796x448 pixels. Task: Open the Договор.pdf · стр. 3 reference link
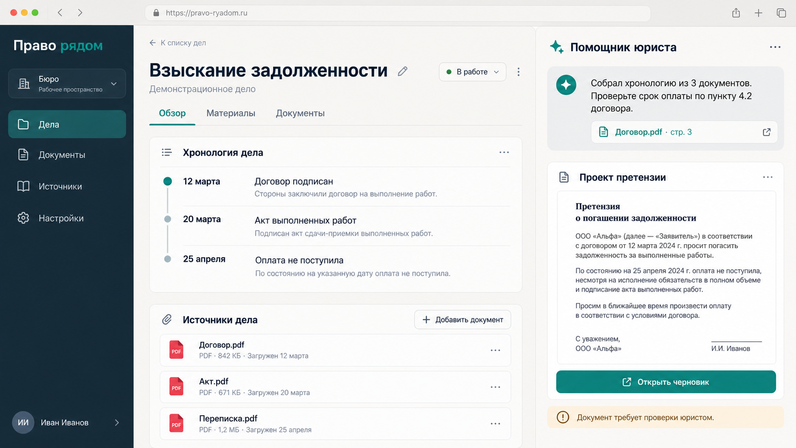[x=684, y=132]
